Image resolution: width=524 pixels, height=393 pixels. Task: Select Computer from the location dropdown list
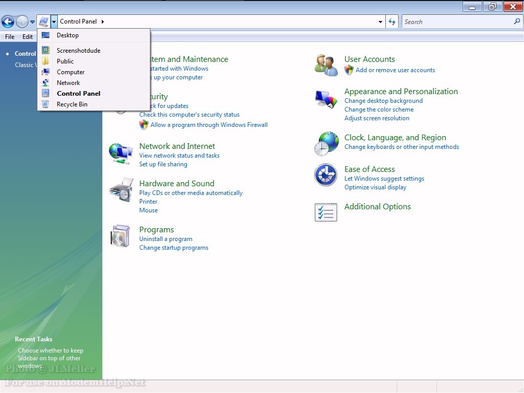pyautogui.click(x=71, y=72)
